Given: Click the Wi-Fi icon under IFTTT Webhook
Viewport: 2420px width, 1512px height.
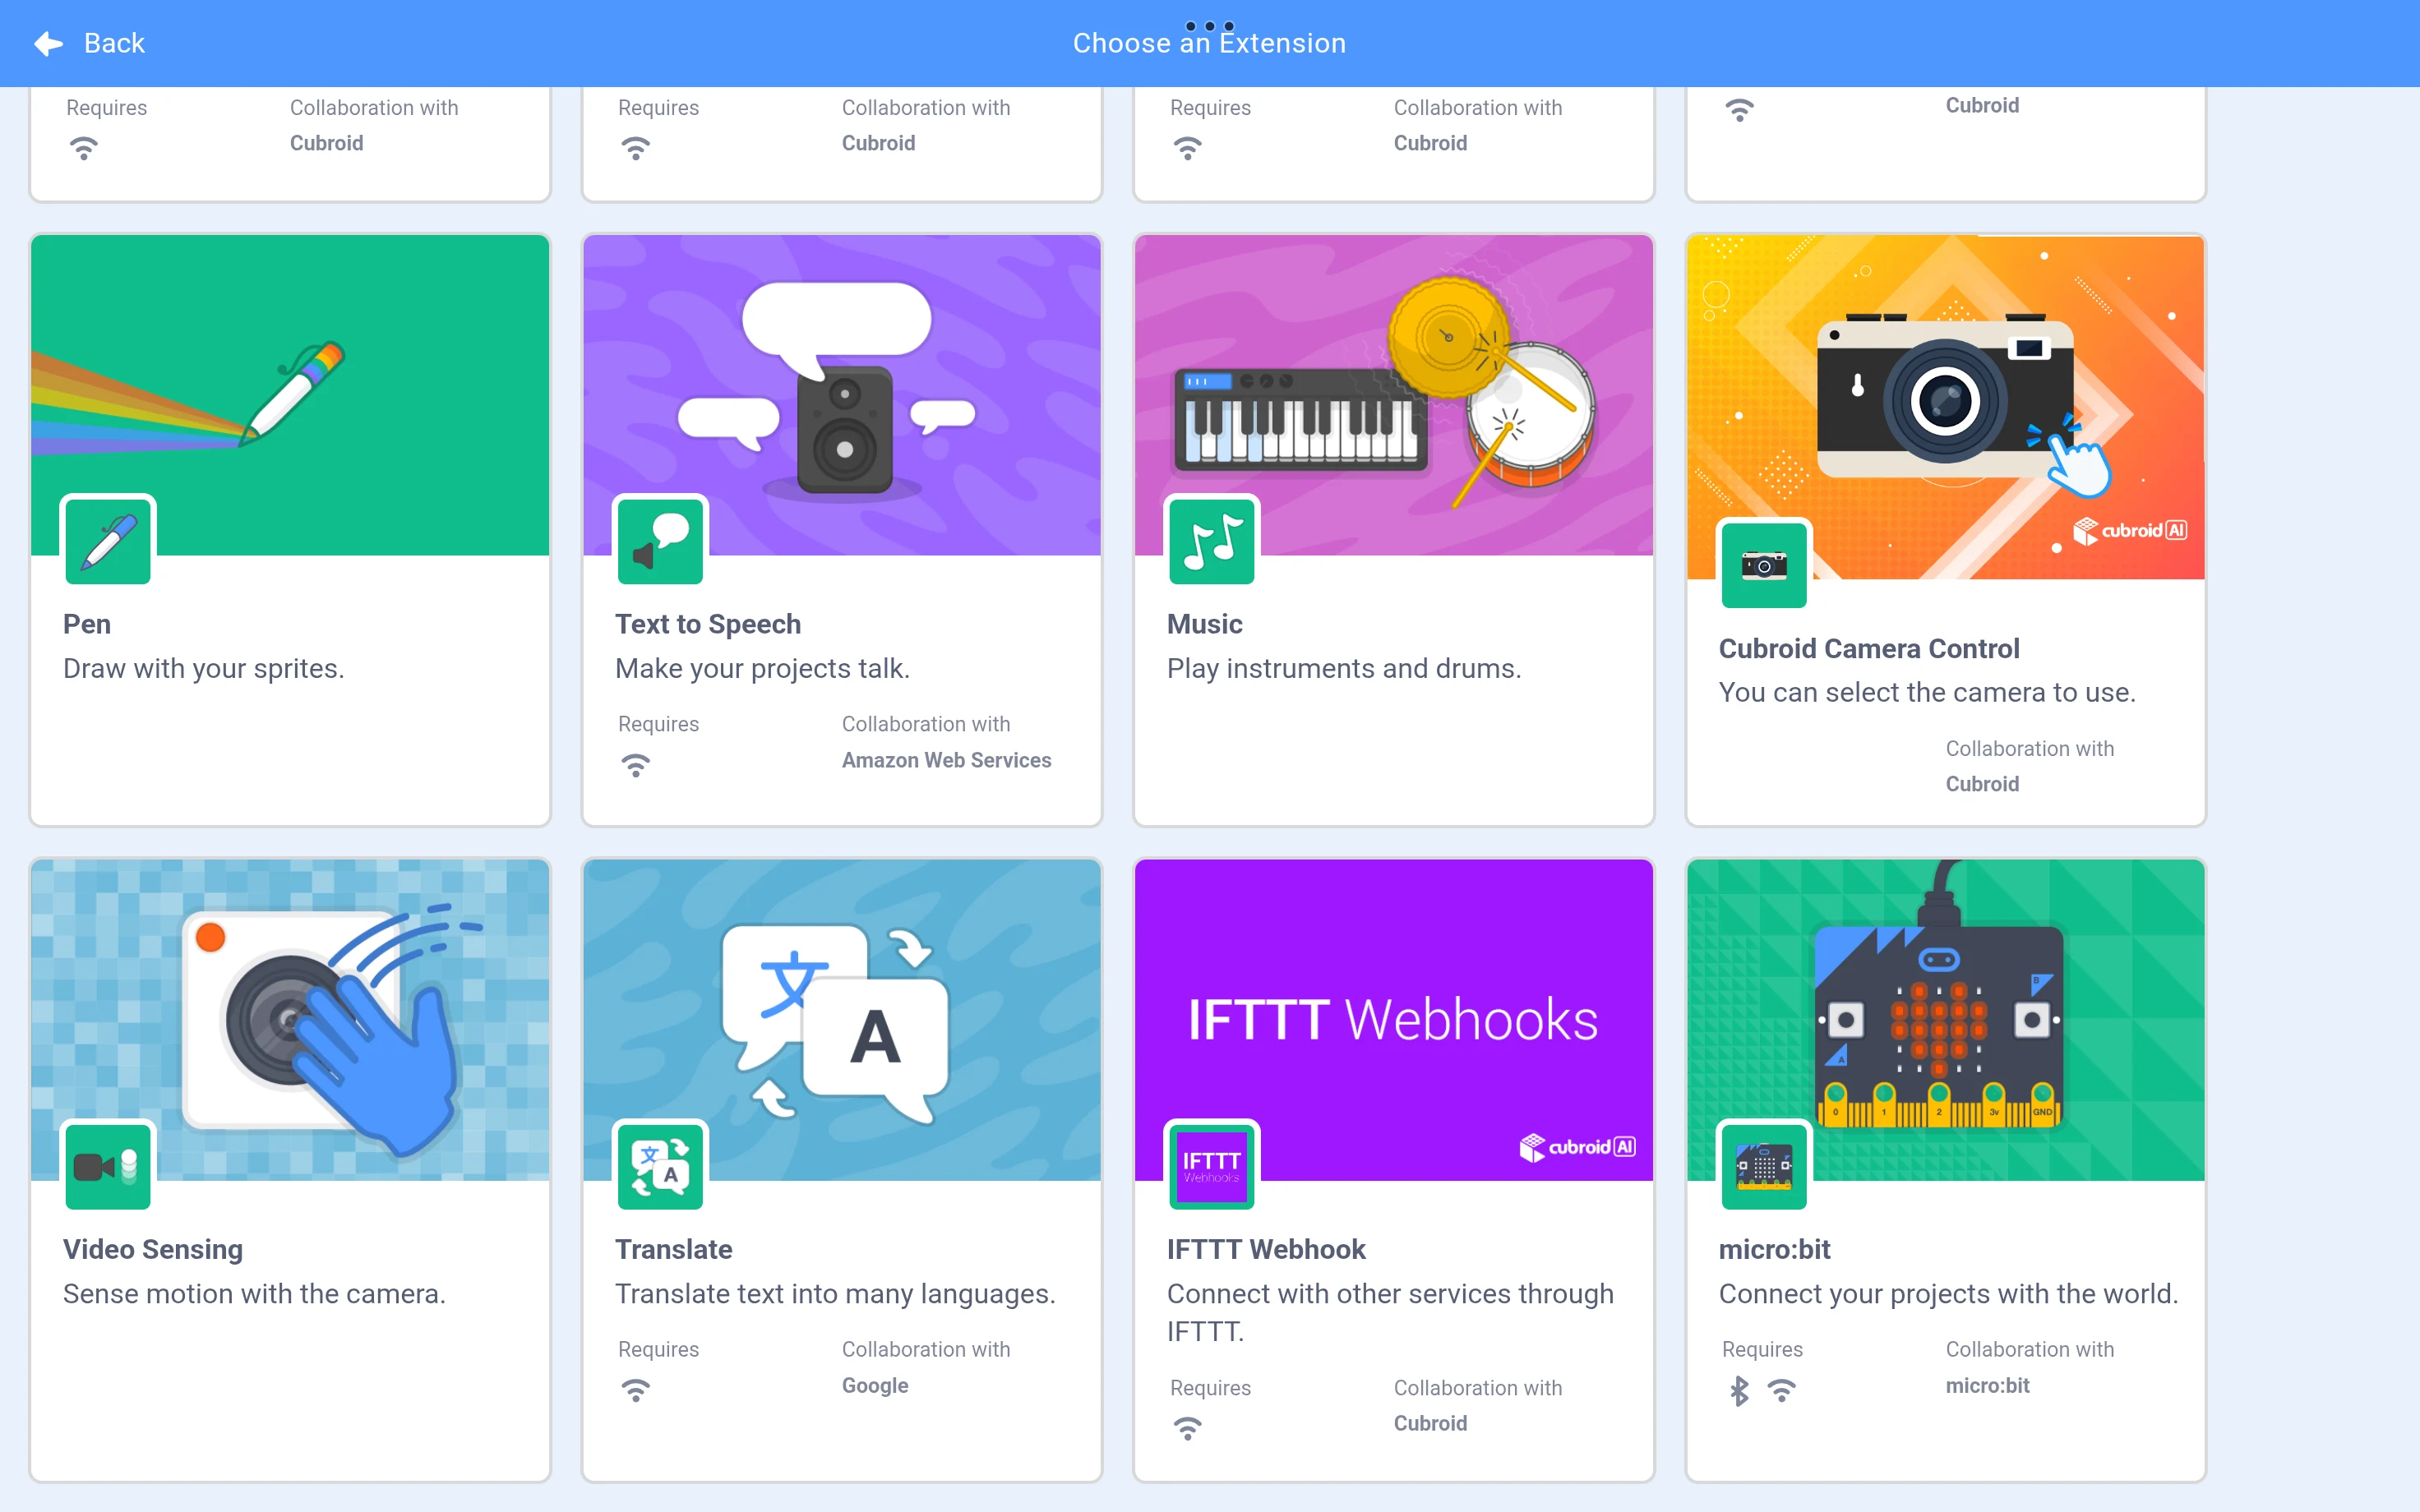Looking at the screenshot, I should coord(1187,1428).
